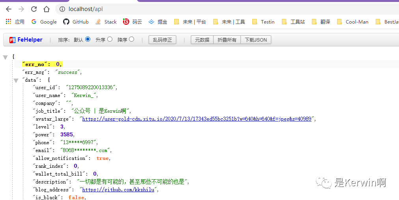
Task: Click the 乱码修正 button
Action: (x=162, y=40)
